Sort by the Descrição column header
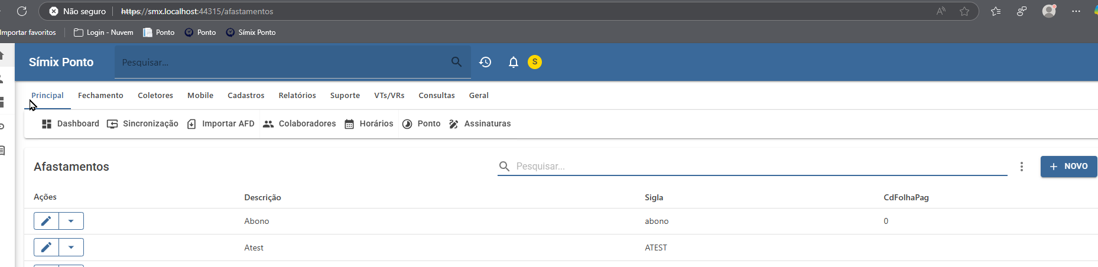The image size is (1098, 267). (x=262, y=197)
